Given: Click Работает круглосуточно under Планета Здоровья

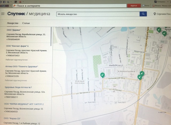Looking at the screenshot, I should (16, 80).
